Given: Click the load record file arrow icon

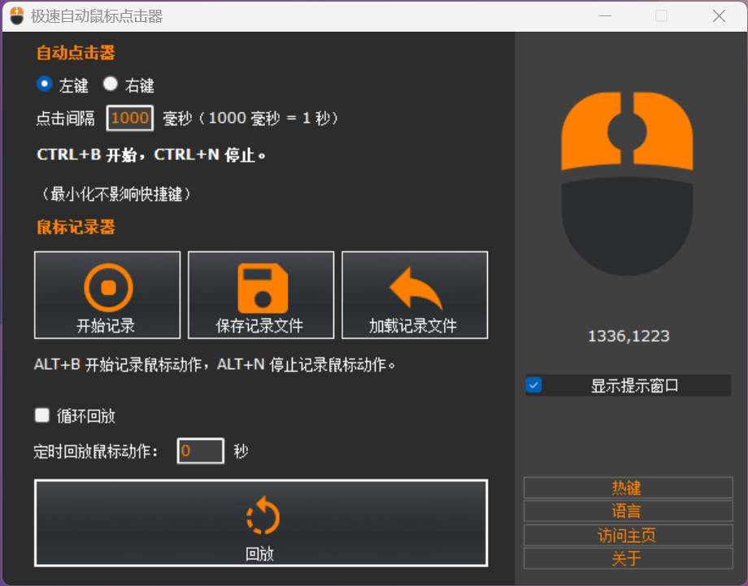Looking at the screenshot, I should [x=415, y=288].
